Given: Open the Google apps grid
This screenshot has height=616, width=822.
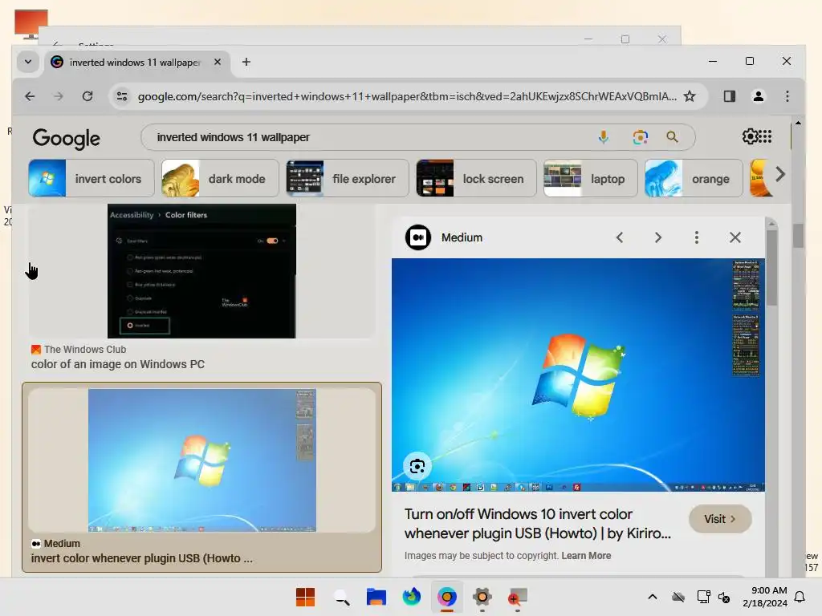Looking at the screenshot, I should click(765, 136).
